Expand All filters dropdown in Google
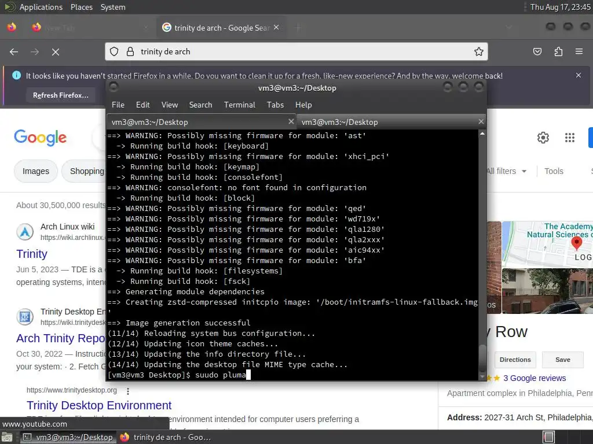This screenshot has width=593, height=444. coord(506,171)
